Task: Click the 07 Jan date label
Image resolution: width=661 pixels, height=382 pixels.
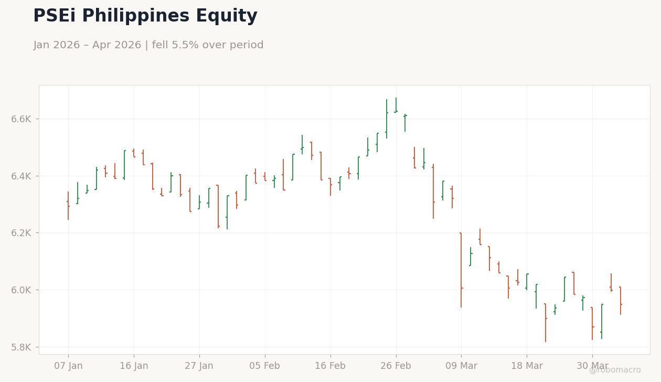Action: pyautogui.click(x=68, y=366)
